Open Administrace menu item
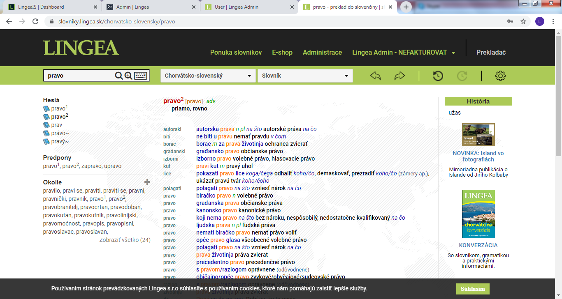This screenshot has width=562, height=299. click(x=322, y=53)
